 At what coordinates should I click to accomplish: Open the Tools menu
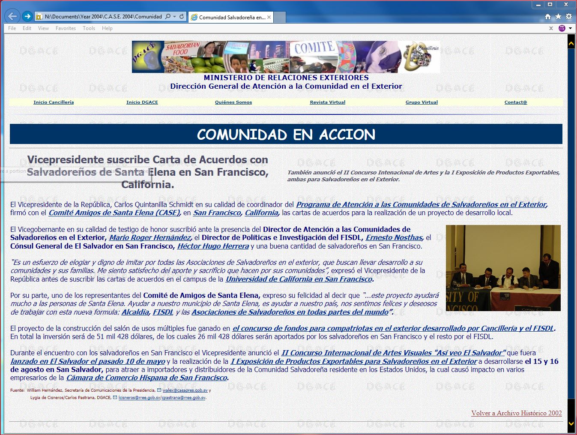point(89,28)
